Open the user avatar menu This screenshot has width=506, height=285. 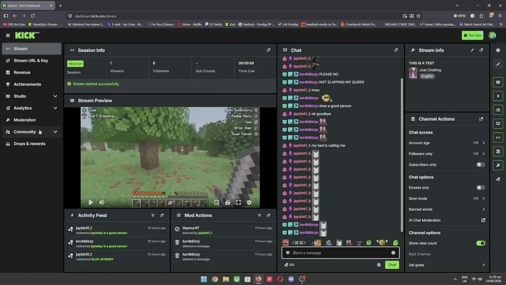(x=492, y=36)
